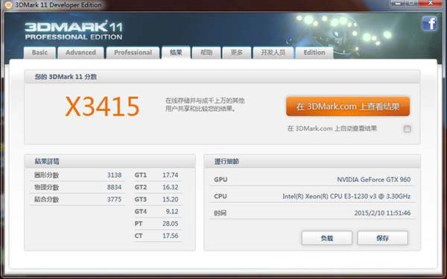Minimize the 3DMark 11 window

tap(398, 3)
